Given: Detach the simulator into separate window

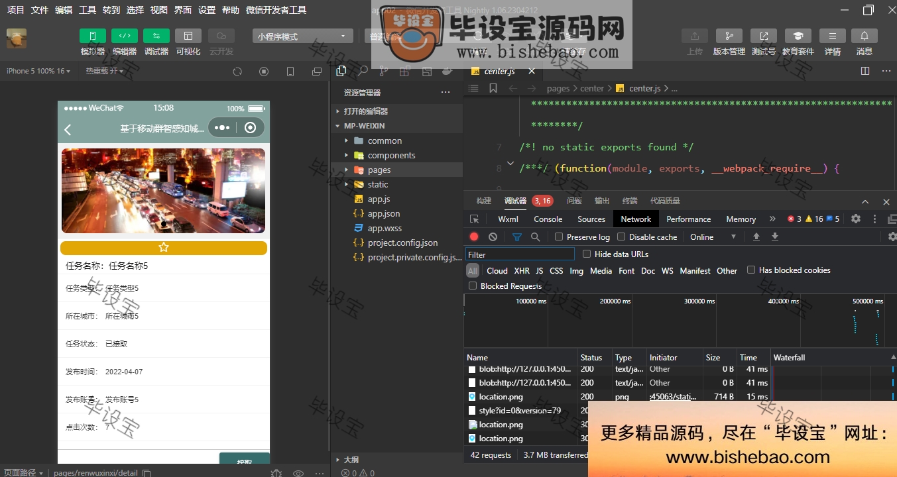Looking at the screenshot, I should (317, 72).
